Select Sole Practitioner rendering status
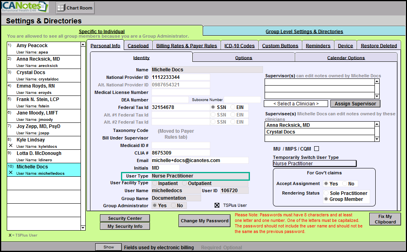407x252 pixels. [326, 193]
